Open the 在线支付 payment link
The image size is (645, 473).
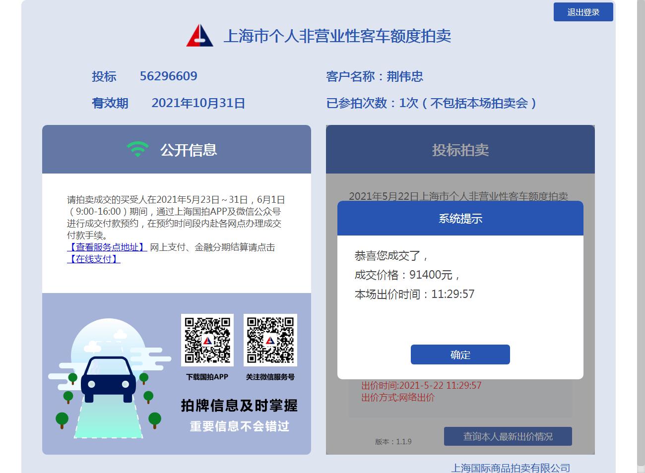coord(93,259)
